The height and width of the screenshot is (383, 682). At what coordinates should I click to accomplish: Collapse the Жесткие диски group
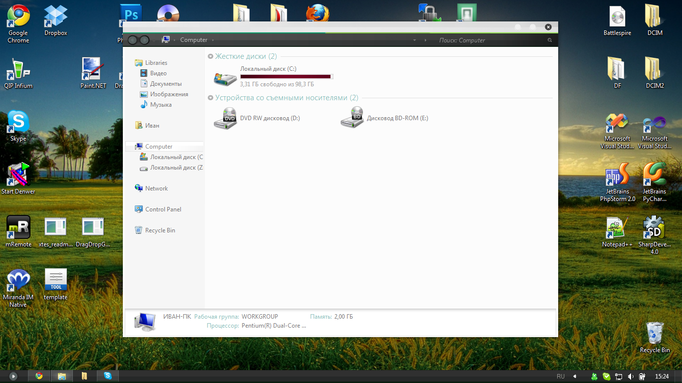click(211, 57)
